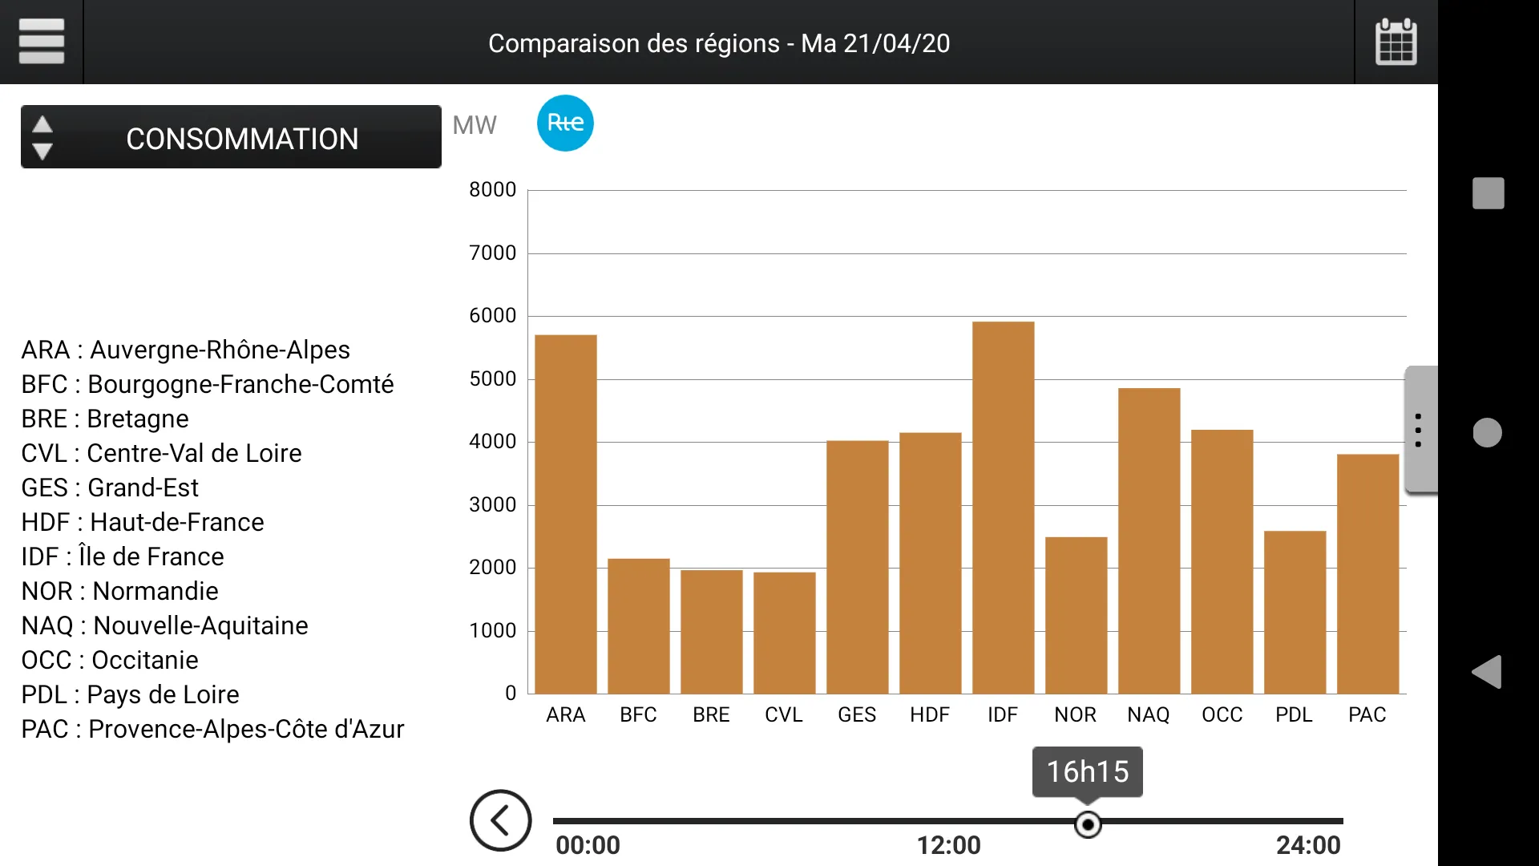The width and height of the screenshot is (1539, 866).
Task: Click the PAC x-axis label
Action: (x=1367, y=714)
